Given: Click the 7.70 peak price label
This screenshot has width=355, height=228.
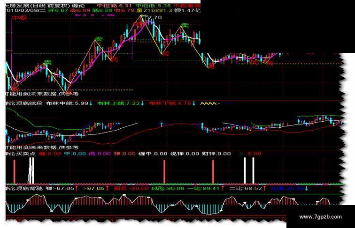Looking at the screenshot, I should [155, 17].
